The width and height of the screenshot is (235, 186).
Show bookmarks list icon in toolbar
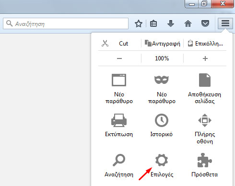tap(153, 23)
